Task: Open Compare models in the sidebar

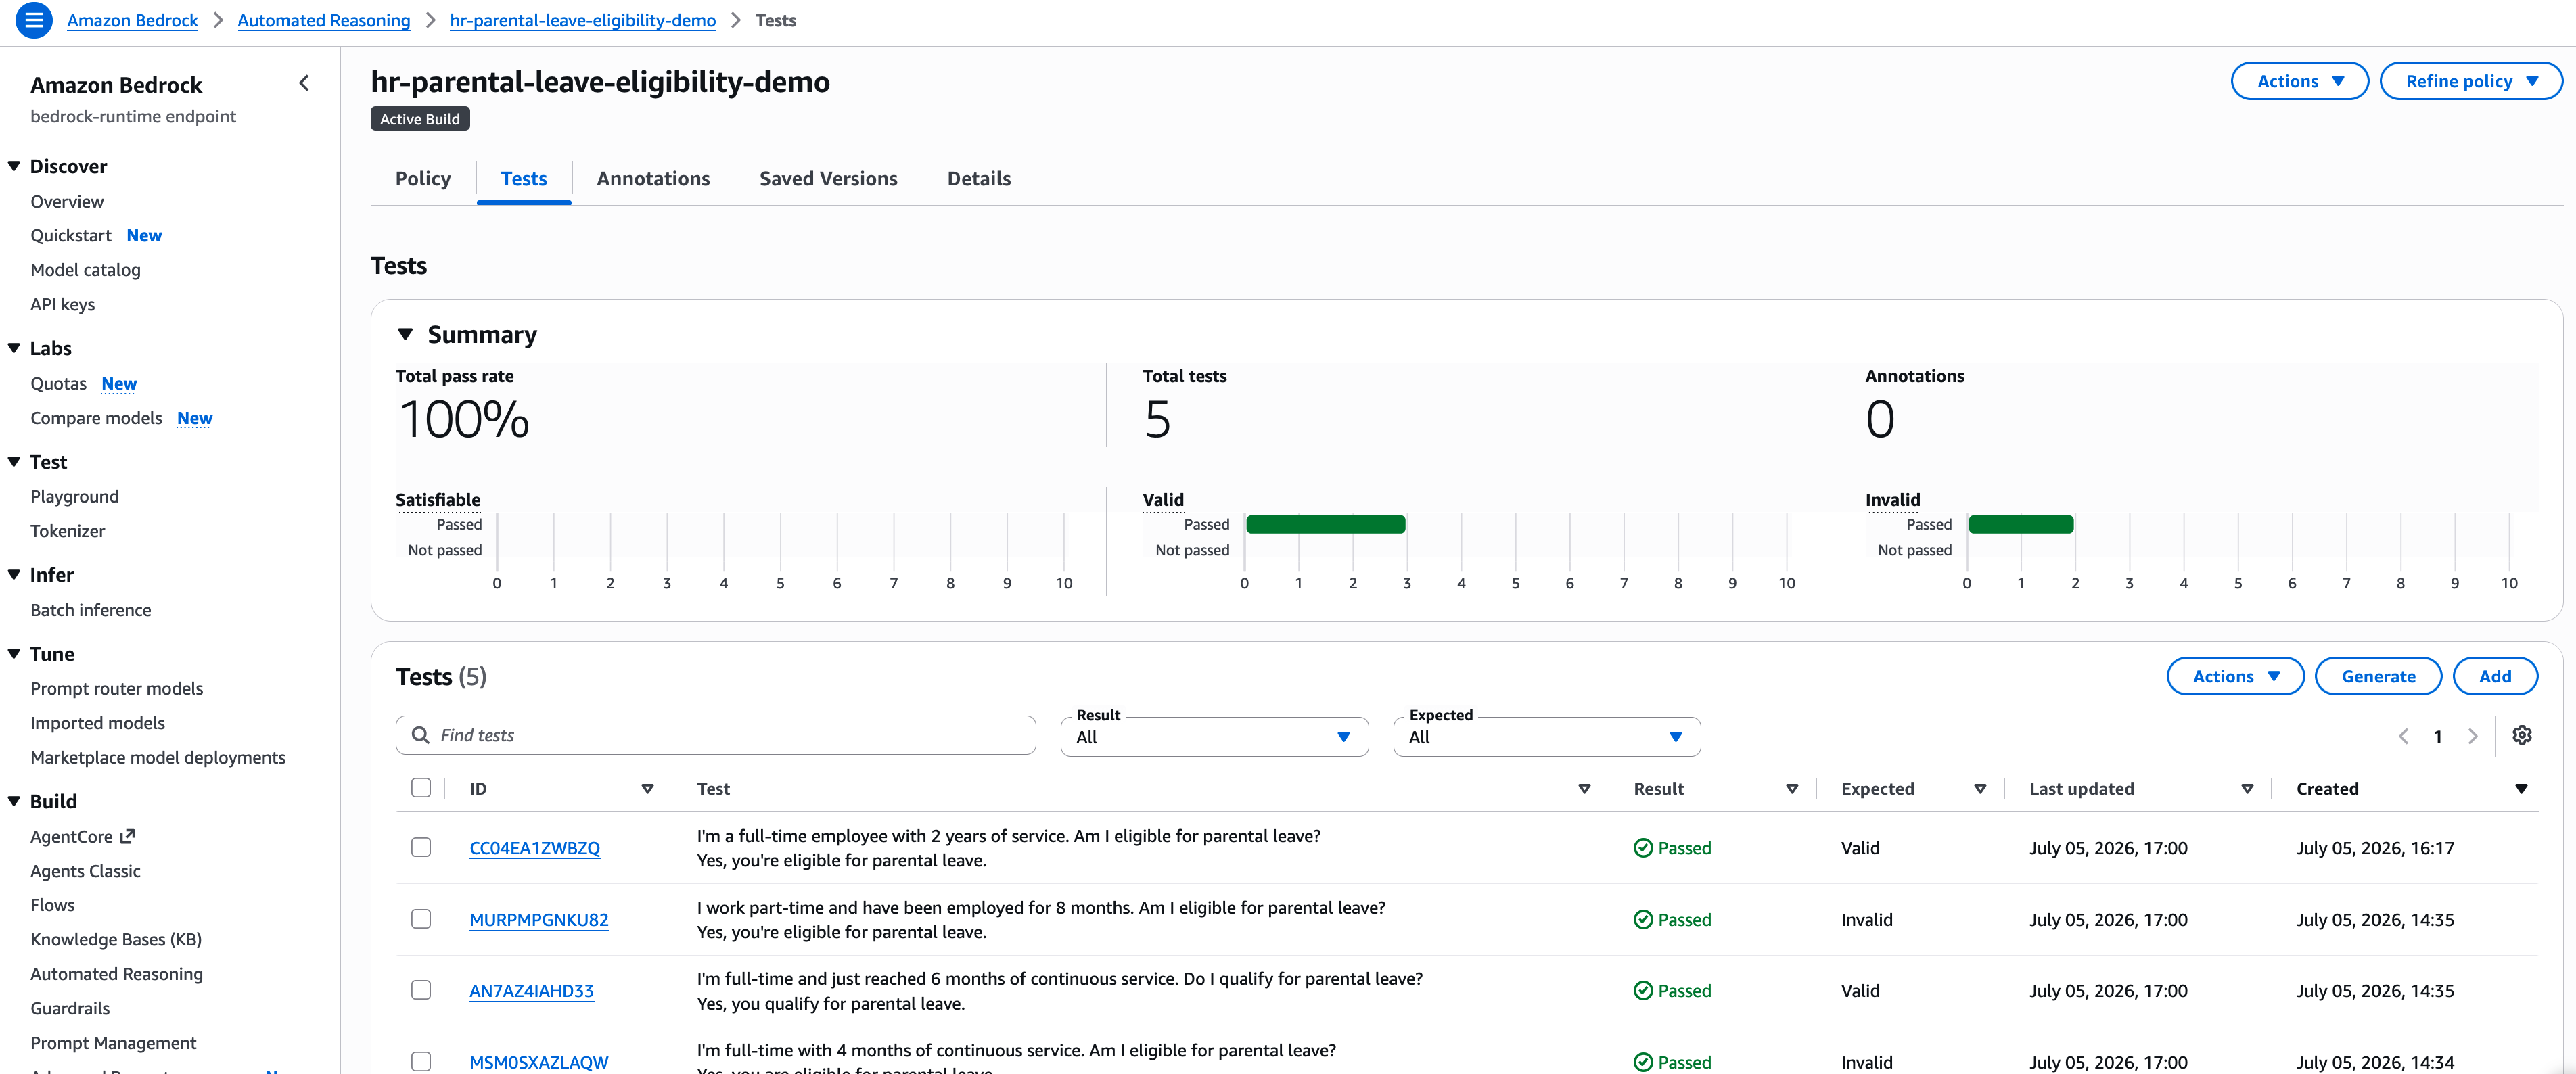Action: point(96,418)
